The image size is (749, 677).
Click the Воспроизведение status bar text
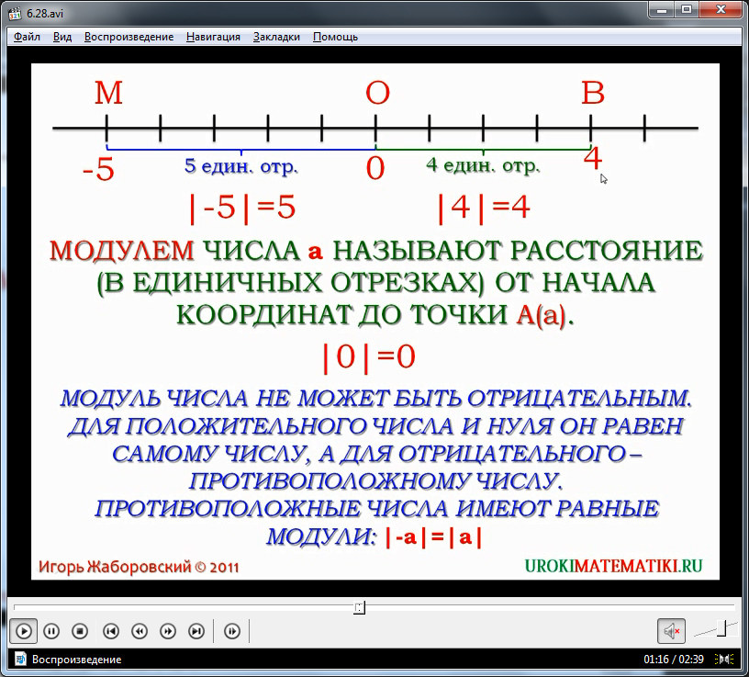(x=76, y=660)
